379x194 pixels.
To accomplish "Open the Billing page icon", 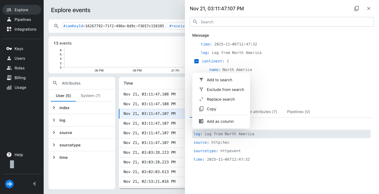I will tap(9, 78).
